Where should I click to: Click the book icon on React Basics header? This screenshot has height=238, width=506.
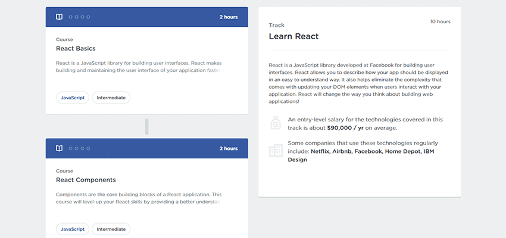point(60,17)
